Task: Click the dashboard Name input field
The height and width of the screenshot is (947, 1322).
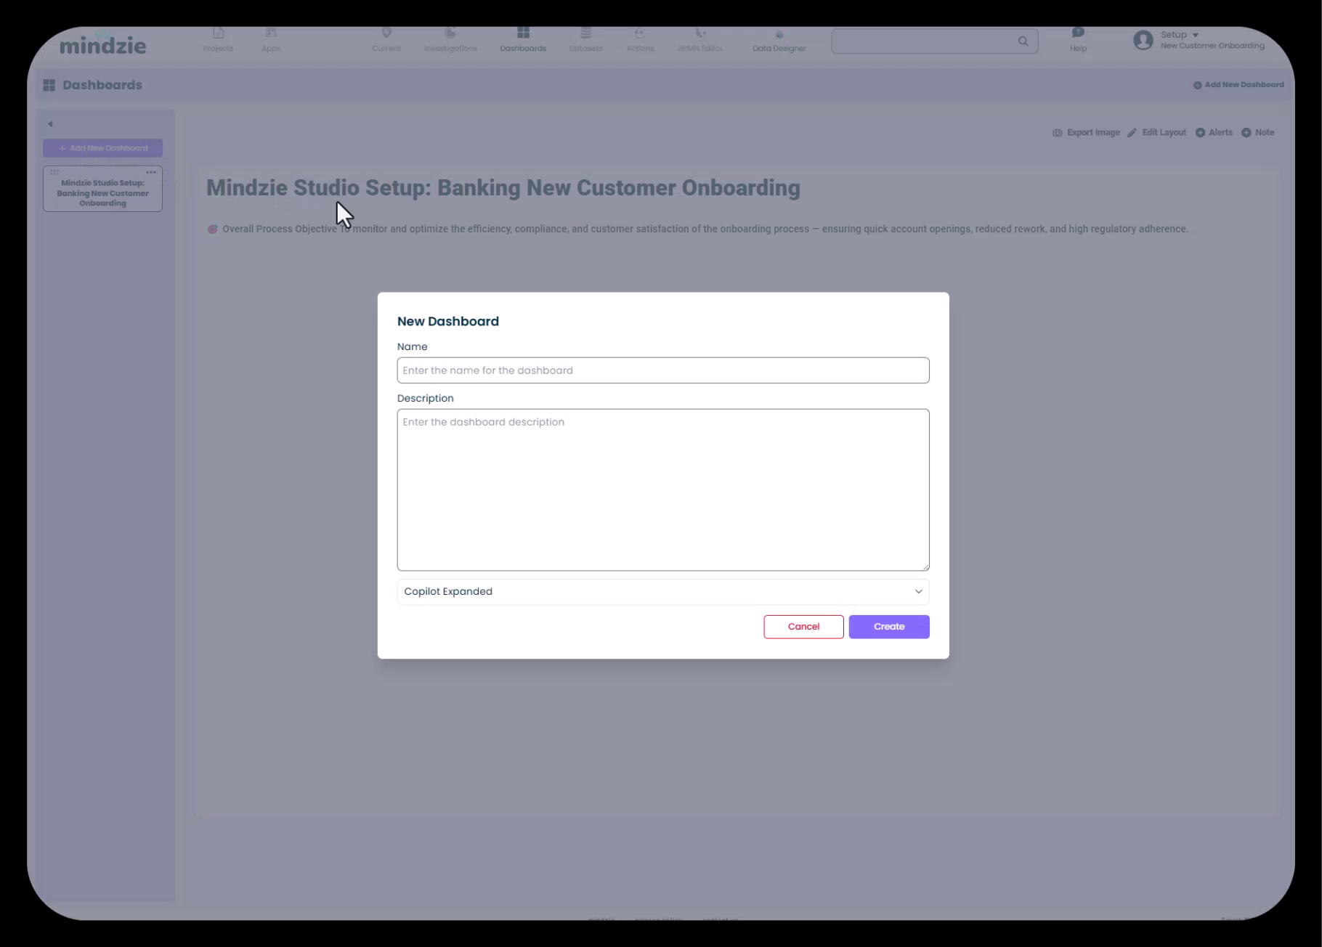Action: [x=662, y=370]
